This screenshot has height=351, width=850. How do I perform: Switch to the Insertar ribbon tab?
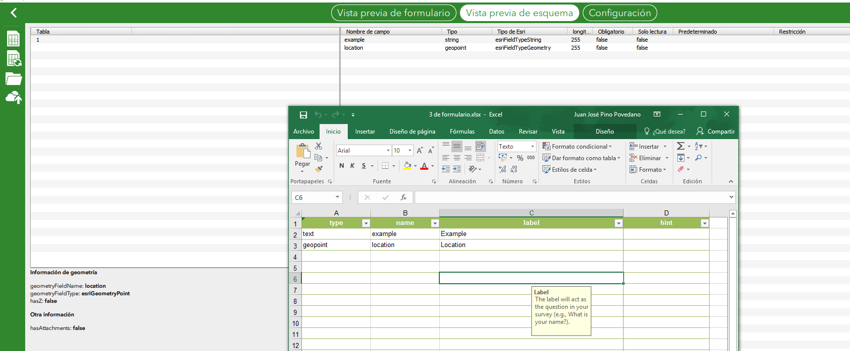click(x=365, y=132)
